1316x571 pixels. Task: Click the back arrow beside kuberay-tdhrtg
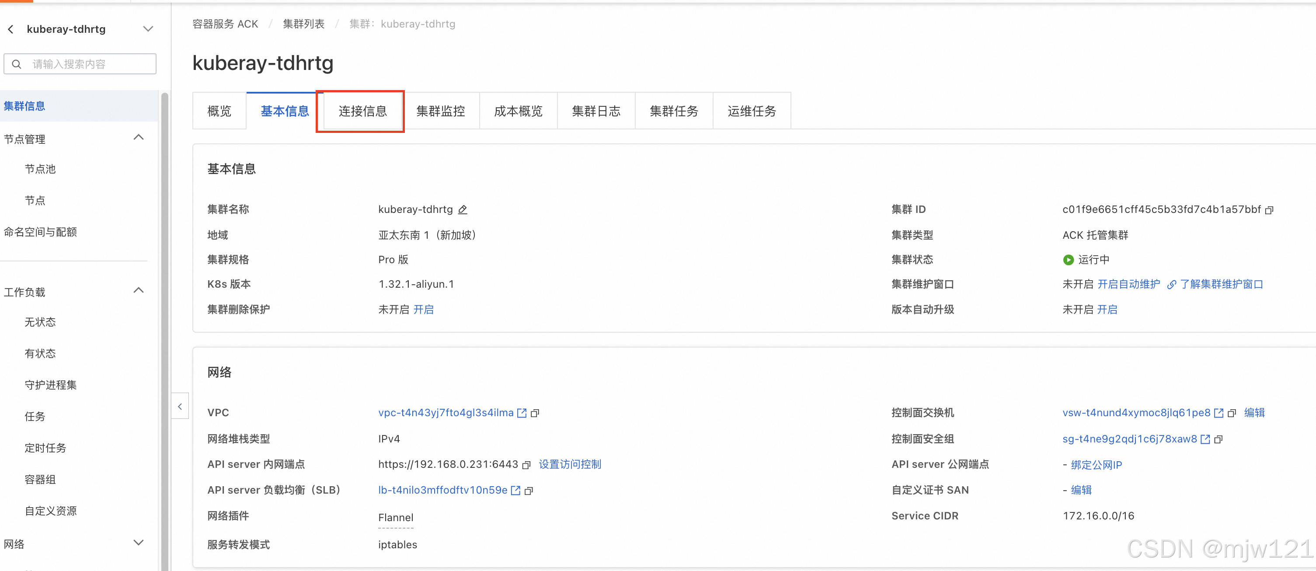(x=11, y=29)
